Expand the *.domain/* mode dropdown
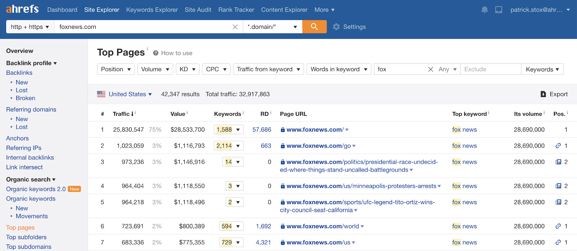Viewport: 577px width, 251px height. 272,27
